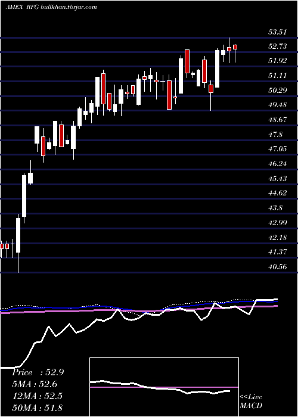Click the 50MA : 51.8 readout
298x417 pixels.
(38, 407)
